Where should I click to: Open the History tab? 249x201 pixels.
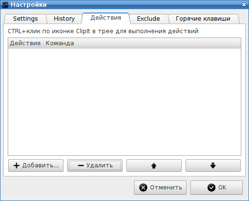point(64,19)
